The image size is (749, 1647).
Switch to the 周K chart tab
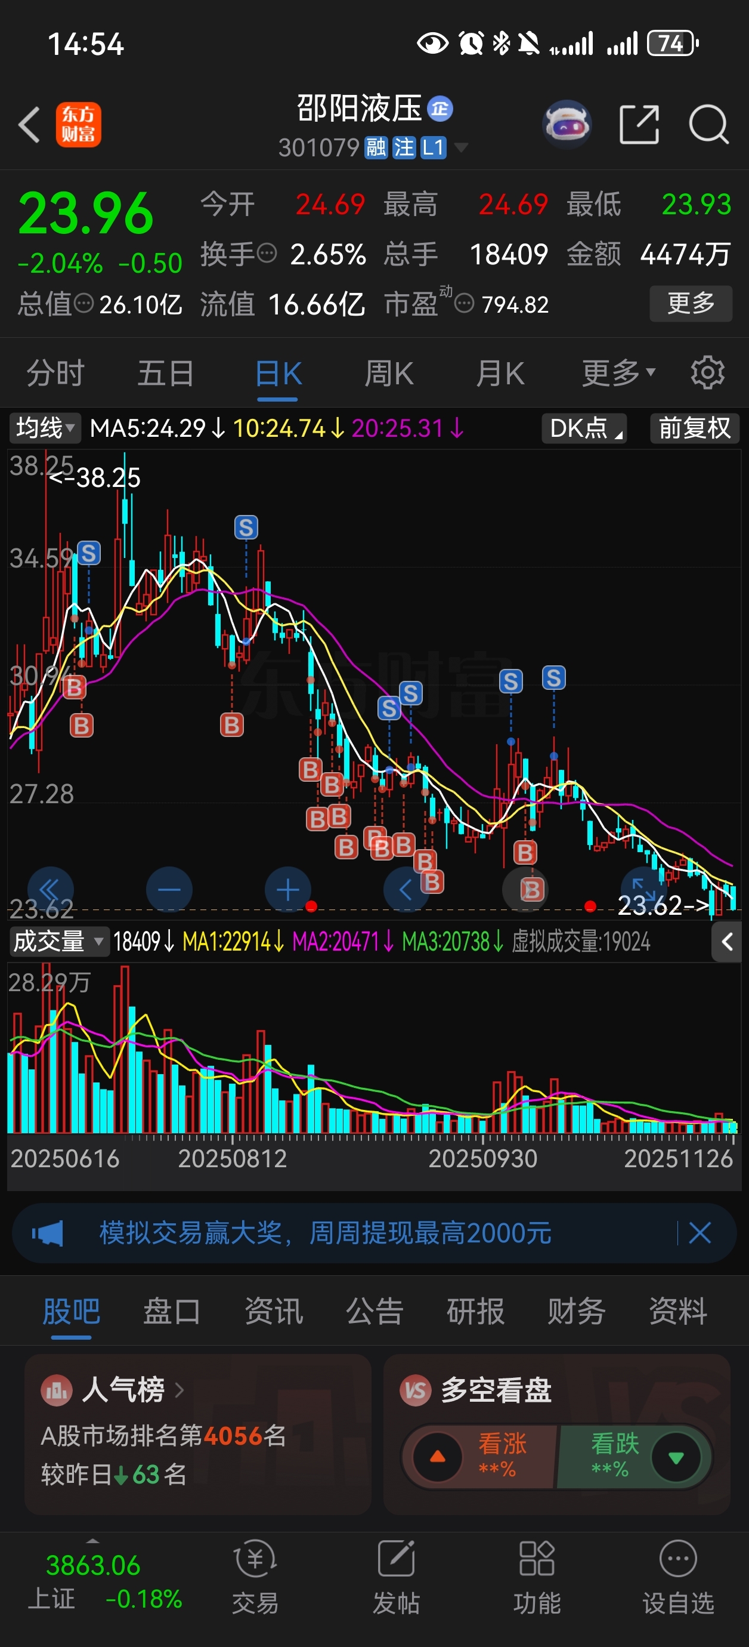point(389,374)
